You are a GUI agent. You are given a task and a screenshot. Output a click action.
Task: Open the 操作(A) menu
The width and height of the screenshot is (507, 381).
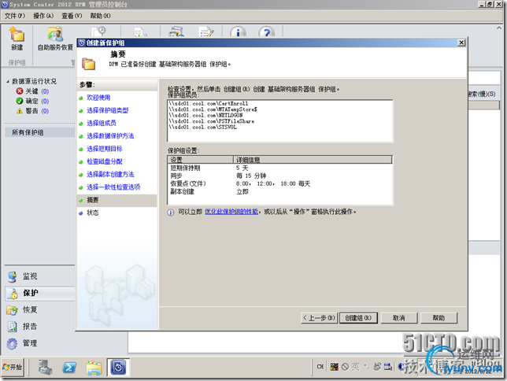[x=43, y=16]
